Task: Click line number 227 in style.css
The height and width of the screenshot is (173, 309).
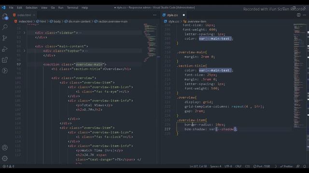Action: coord(168,129)
